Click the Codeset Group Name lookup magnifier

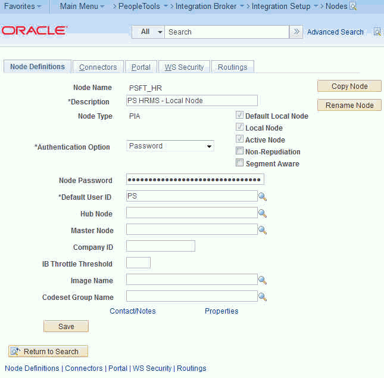coord(263,296)
